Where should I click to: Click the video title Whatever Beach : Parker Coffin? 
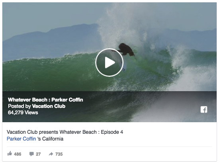point(45,100)
